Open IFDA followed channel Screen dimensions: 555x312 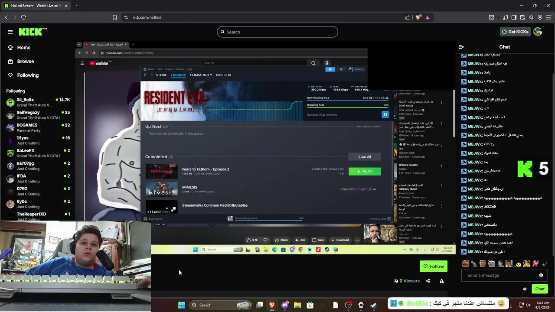coord(38,179)
